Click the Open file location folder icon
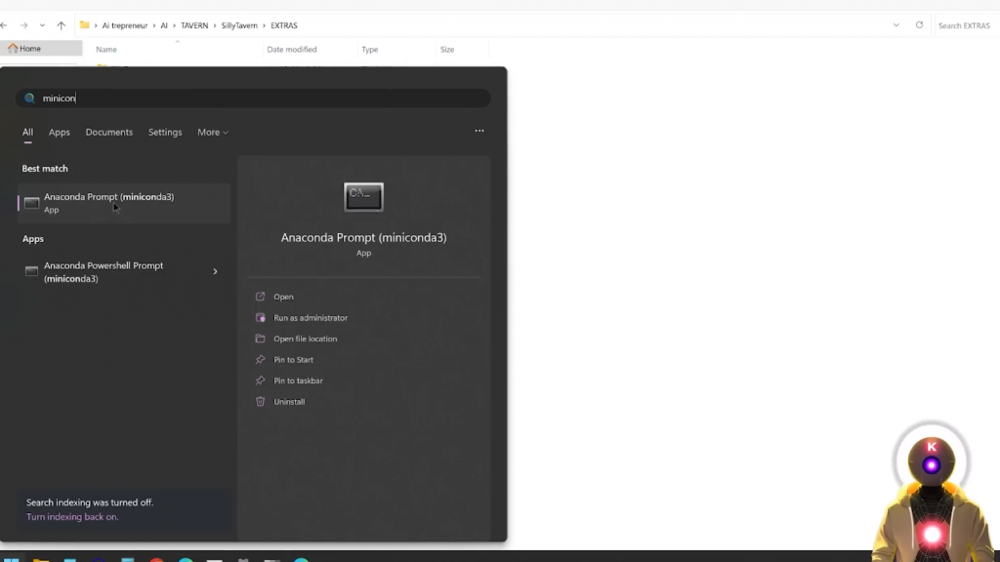The image size is (1000, 562). point(260,339)
